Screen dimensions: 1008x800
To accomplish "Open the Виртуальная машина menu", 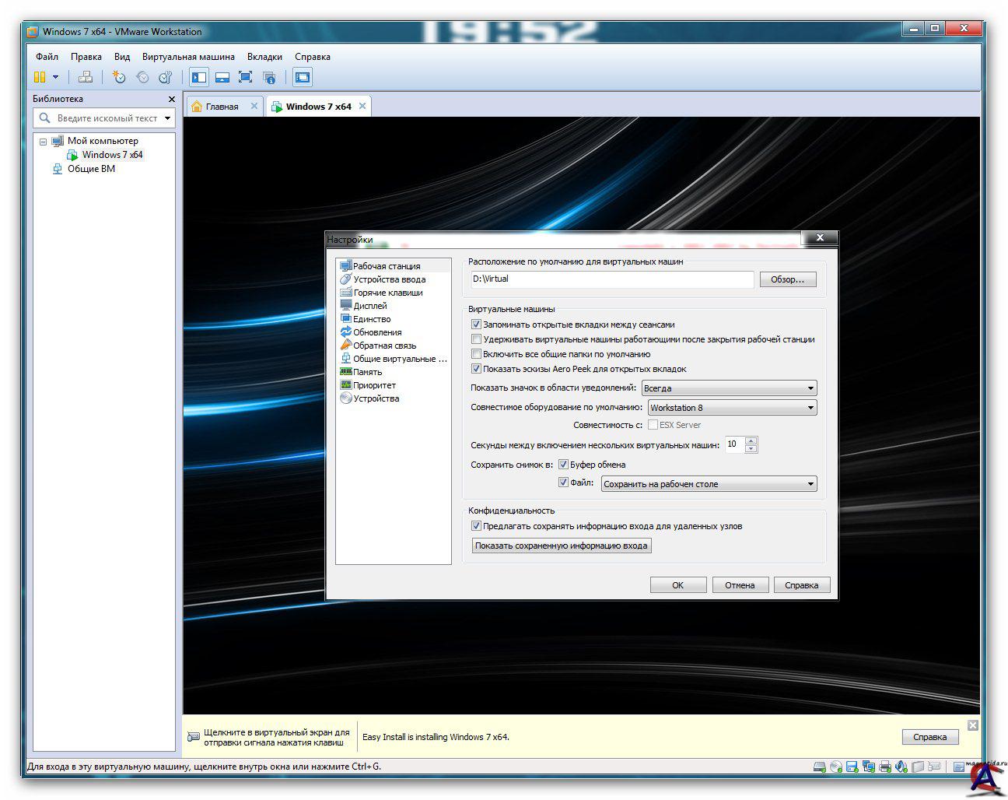I will coord(188,57).
